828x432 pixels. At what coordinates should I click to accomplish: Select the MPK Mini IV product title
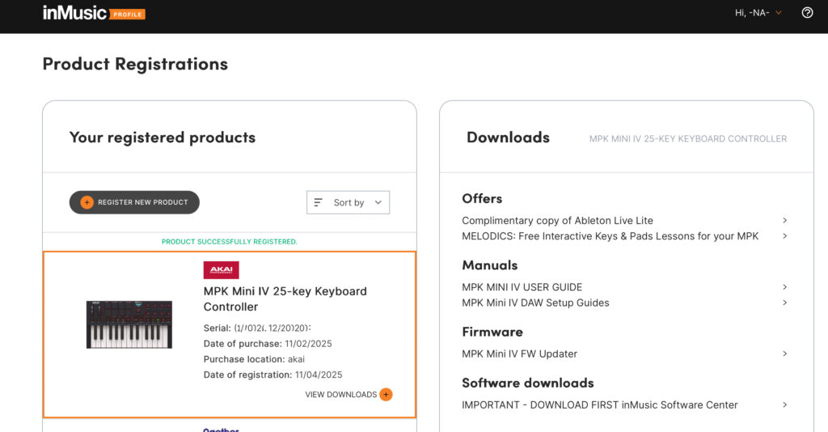point(285,299)
